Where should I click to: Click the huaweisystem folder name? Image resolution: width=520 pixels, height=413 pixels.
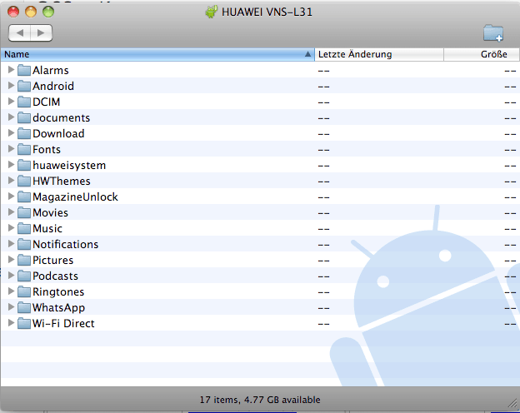click(69, 165)
